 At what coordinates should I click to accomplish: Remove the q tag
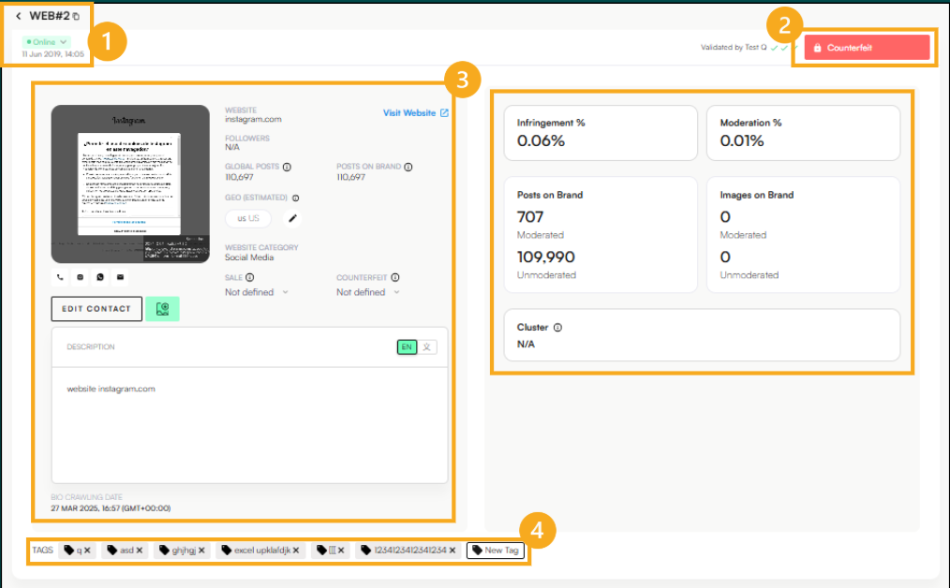87,551
